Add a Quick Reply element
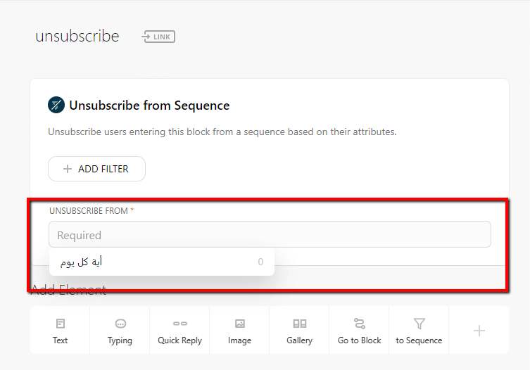Viewport: 530px width, 370px height. click(x=179, y=330)
